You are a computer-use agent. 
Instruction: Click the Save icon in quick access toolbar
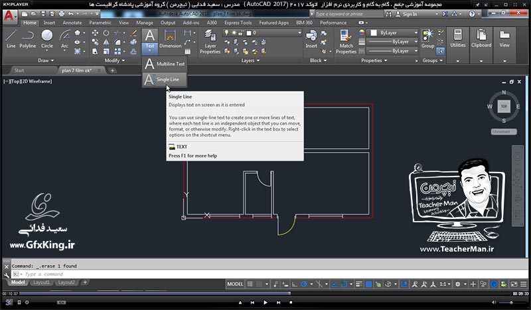coord(43,14)
